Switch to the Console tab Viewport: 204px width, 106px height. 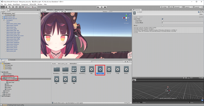click(12, 60)
